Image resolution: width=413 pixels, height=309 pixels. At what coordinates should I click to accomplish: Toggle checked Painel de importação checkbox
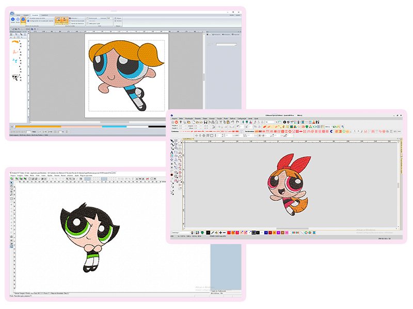(70, 21)
